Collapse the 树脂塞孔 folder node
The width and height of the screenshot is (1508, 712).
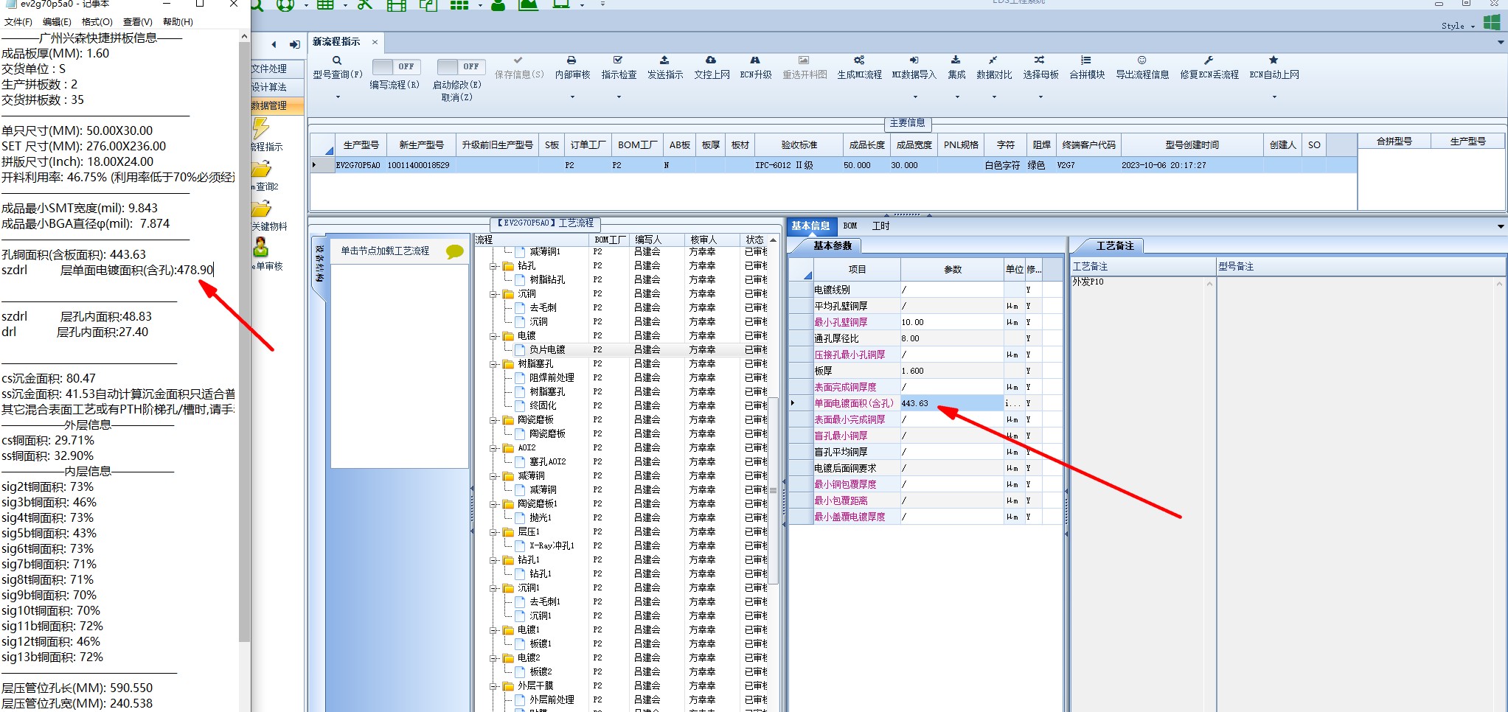[x=493, y=364]
